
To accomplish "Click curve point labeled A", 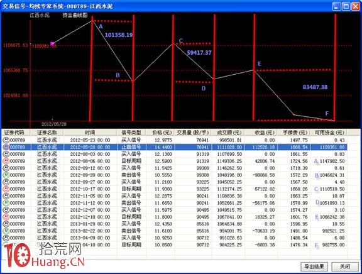I will click(x=92, y=21).
